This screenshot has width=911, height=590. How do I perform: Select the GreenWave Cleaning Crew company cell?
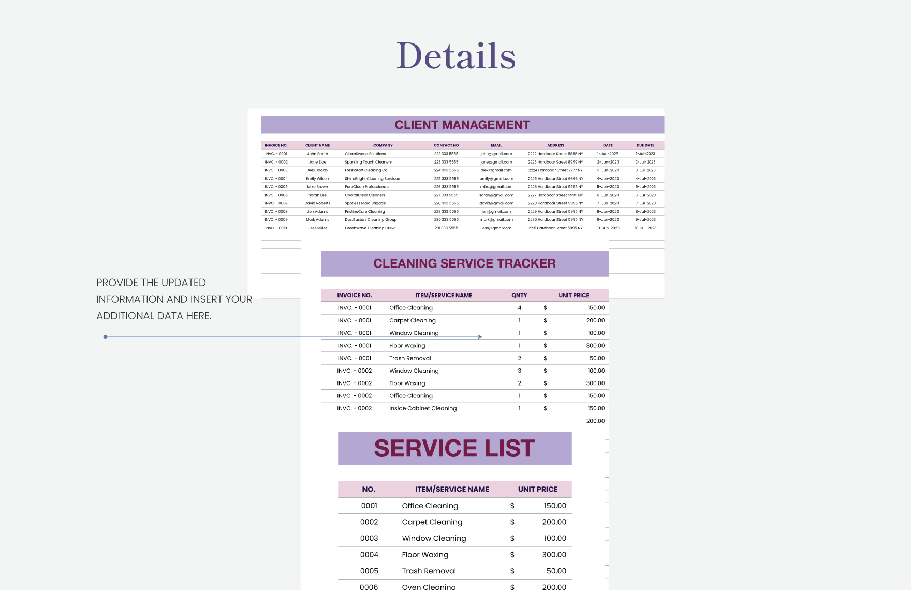click(369, 228)
